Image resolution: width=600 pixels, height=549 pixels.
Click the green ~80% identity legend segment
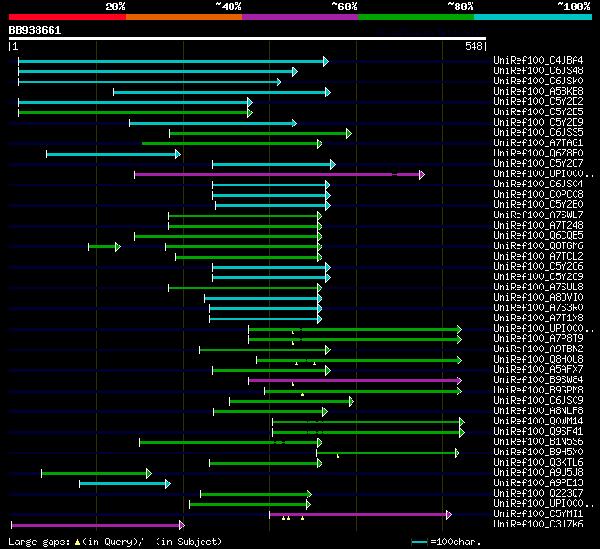pyautogui.click(x=416, y=17)
